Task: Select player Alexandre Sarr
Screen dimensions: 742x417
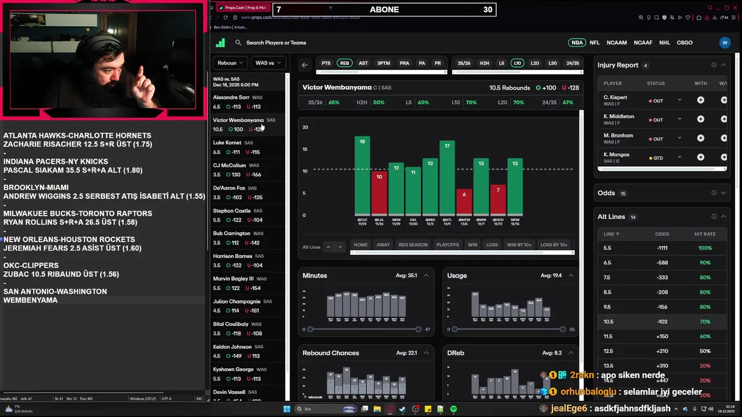Action: [x=248, y=102]
